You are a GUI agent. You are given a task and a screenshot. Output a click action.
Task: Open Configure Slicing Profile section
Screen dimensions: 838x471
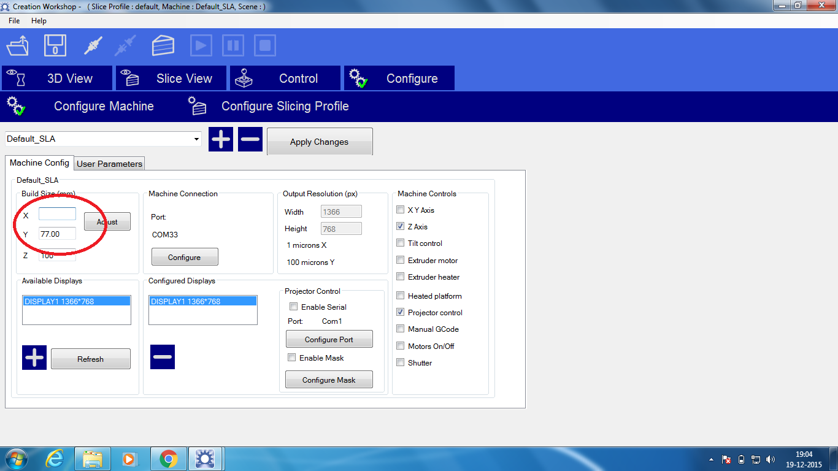click(285, 106)
